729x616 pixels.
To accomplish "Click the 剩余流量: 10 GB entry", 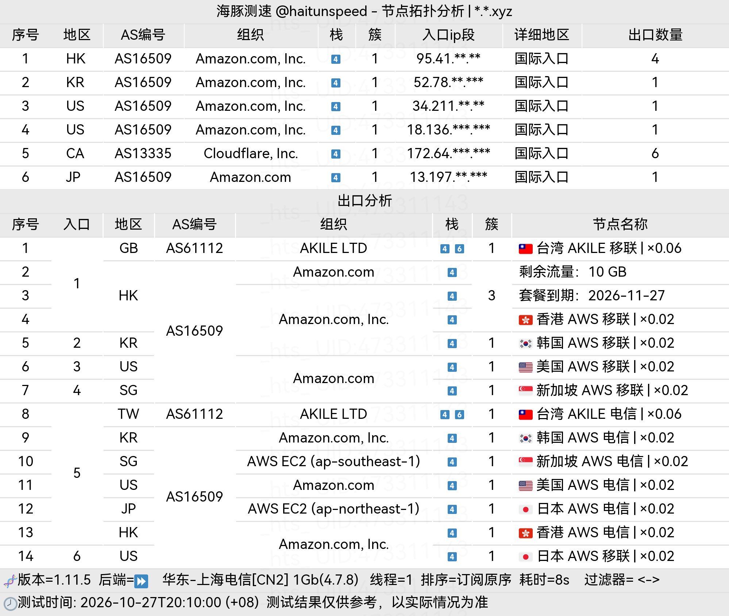I will tap(572, 272).
